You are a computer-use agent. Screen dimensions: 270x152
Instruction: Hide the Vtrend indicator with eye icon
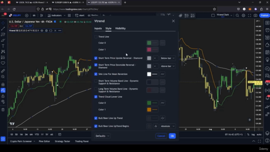(42, 30)
